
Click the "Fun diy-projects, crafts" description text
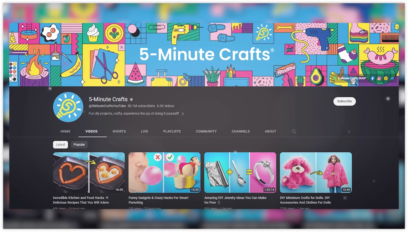(x=134, y=113)
